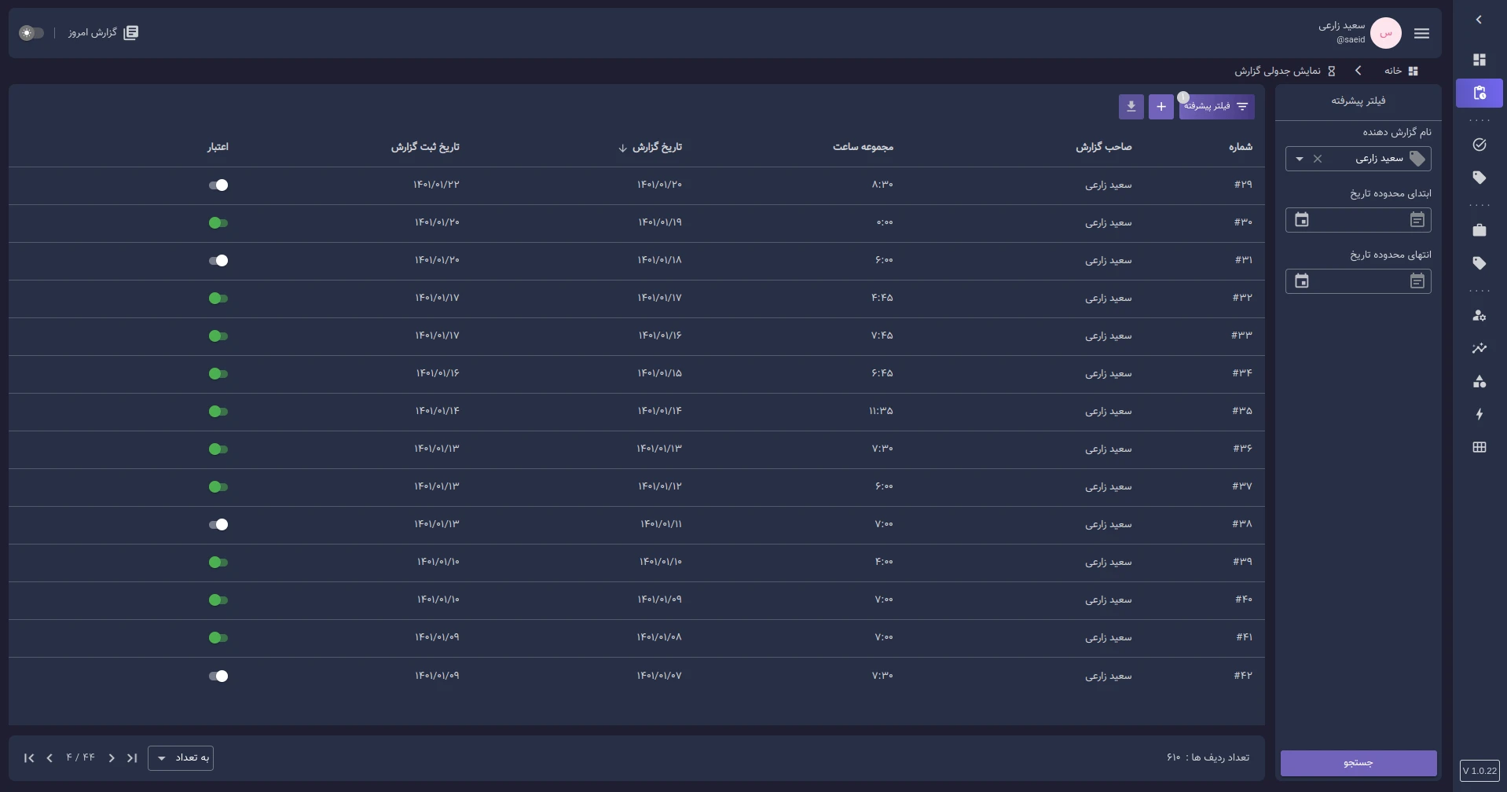Click the download icon above the table
Image resolution: width=1507 pixels, height=792 pixels.
pos(1131,107)
